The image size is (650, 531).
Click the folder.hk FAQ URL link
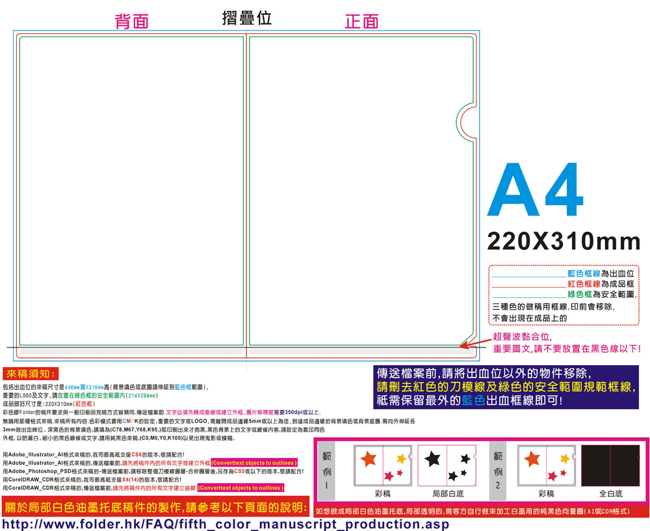[x=225, y=524]
